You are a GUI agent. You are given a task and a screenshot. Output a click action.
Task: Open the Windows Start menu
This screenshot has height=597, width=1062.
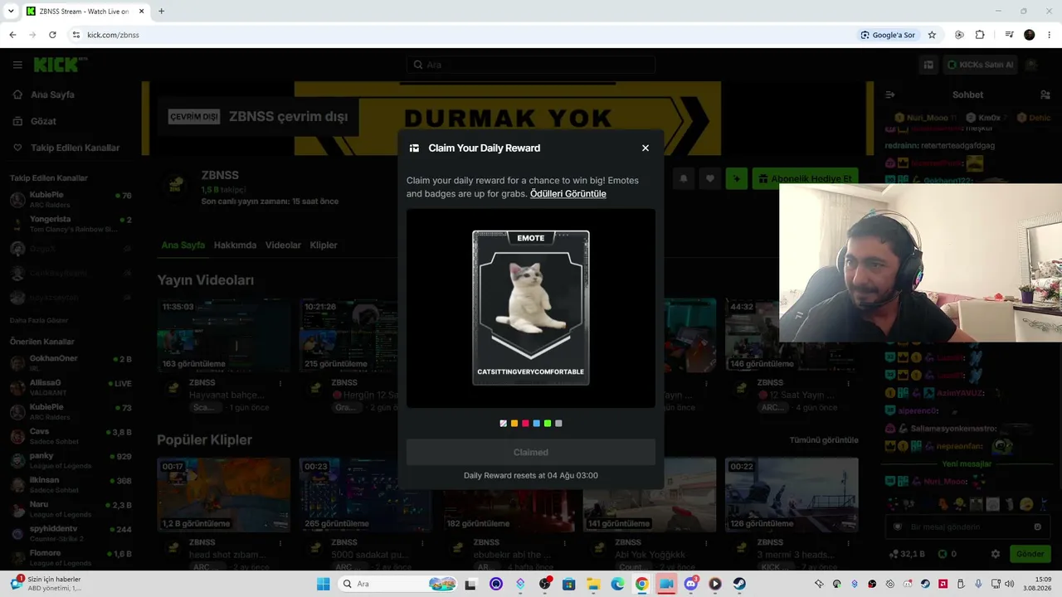point(323,584)
